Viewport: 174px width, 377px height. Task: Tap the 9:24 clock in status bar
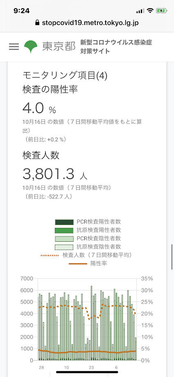(x=22, y=11)
